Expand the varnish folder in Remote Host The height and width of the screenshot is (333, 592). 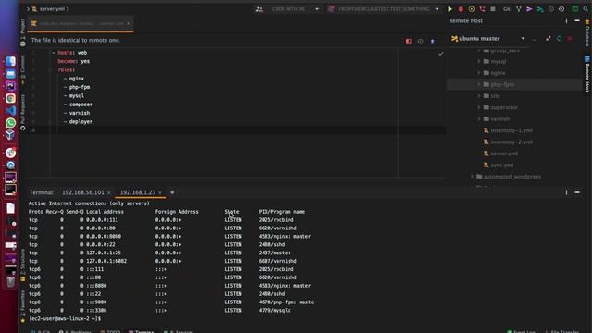pos(479,119)
